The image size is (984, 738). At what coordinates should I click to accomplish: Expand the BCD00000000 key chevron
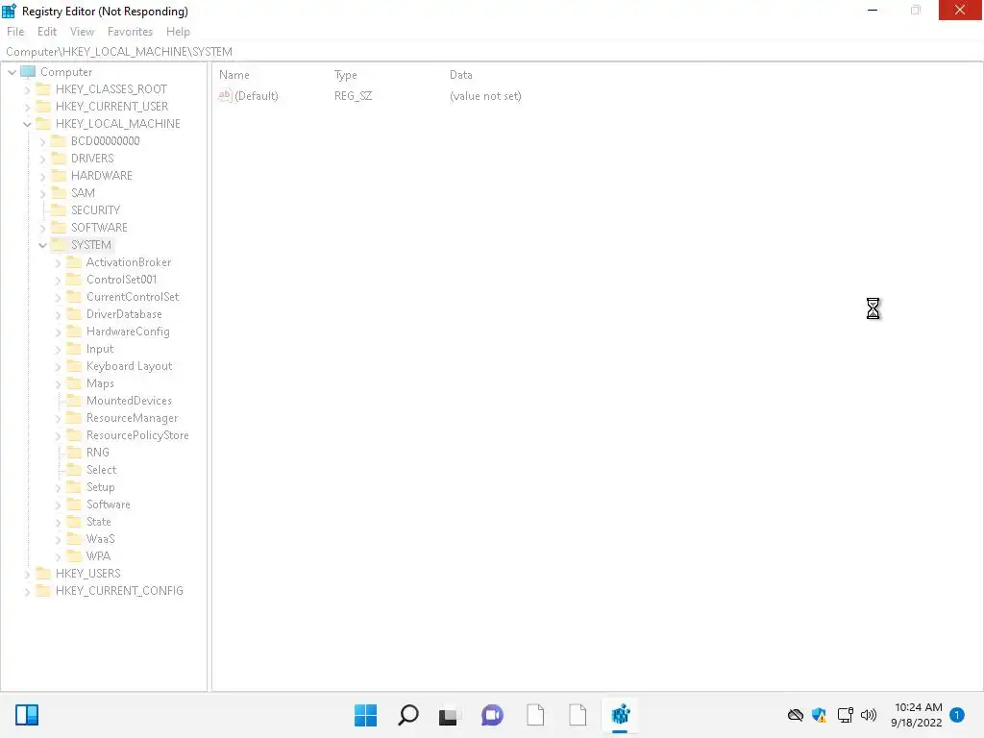(42, 142)
